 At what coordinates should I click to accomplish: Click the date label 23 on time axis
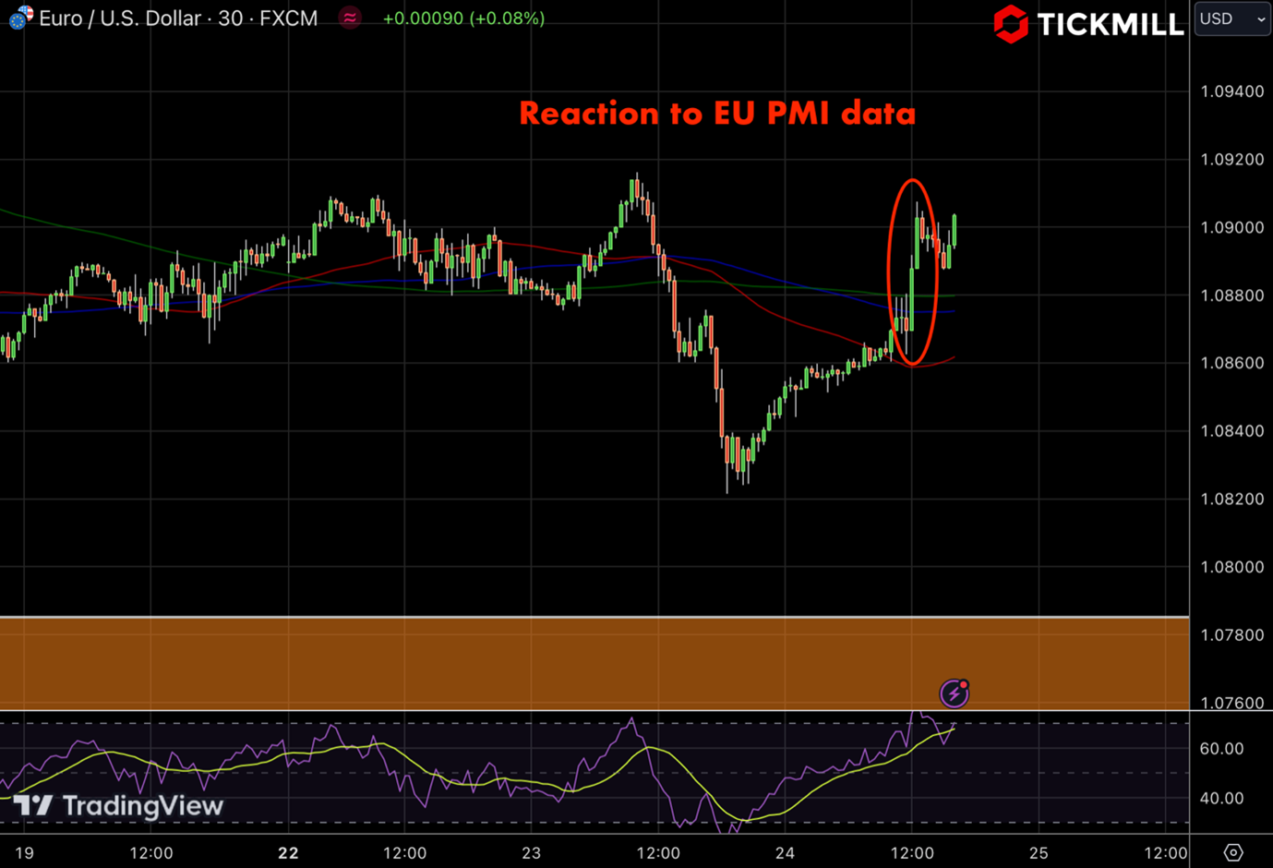(531, 852)
